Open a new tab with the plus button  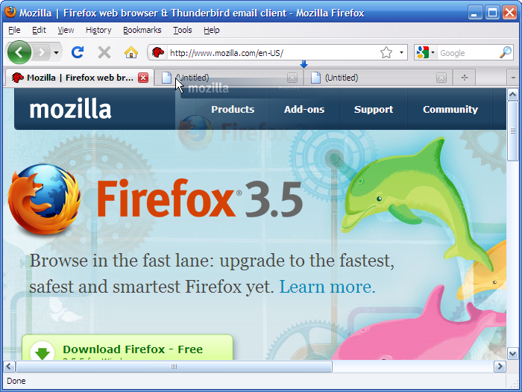[x=465, y=78]
